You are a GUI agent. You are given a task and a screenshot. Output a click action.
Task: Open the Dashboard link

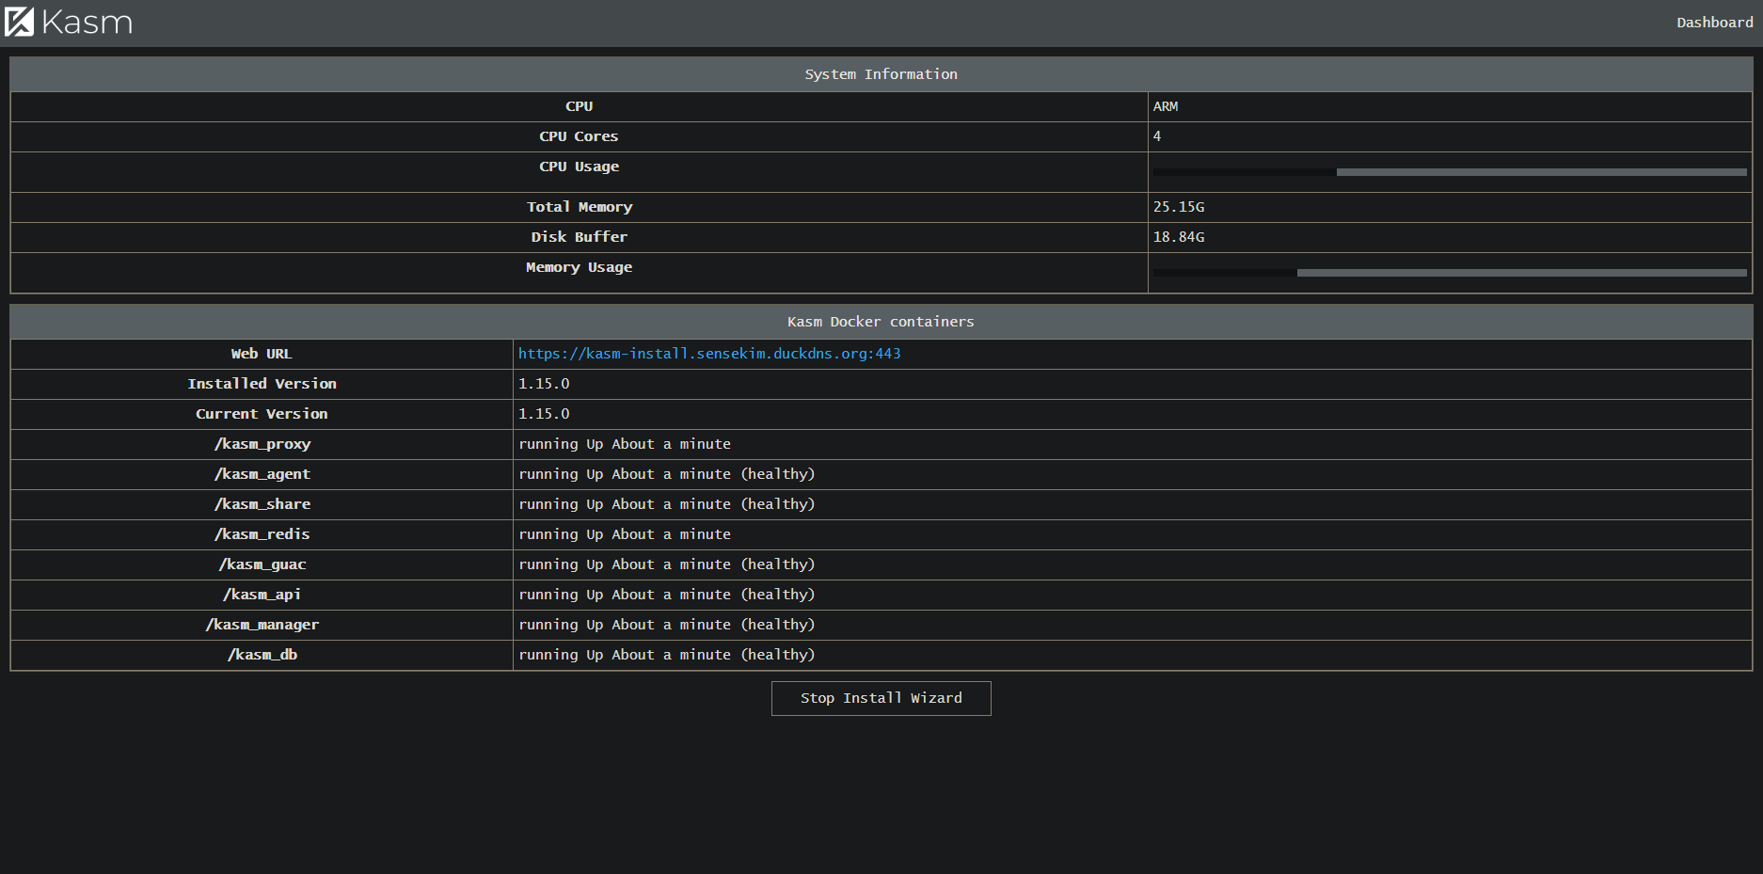1714,23
